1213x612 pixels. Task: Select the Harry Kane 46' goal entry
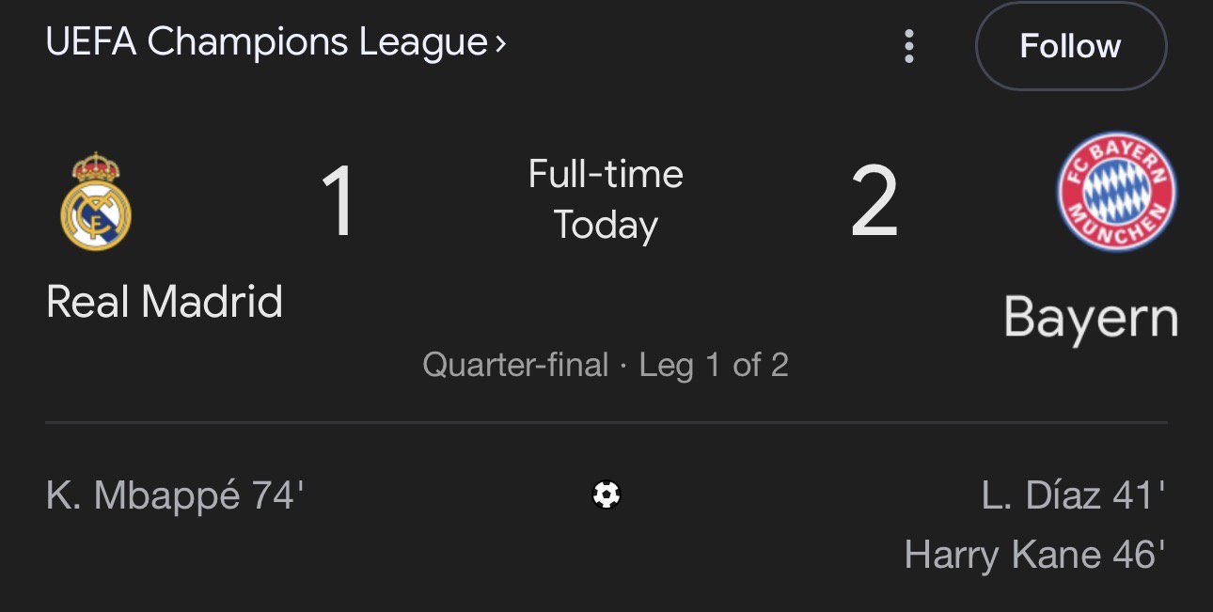click(1034, 555)
